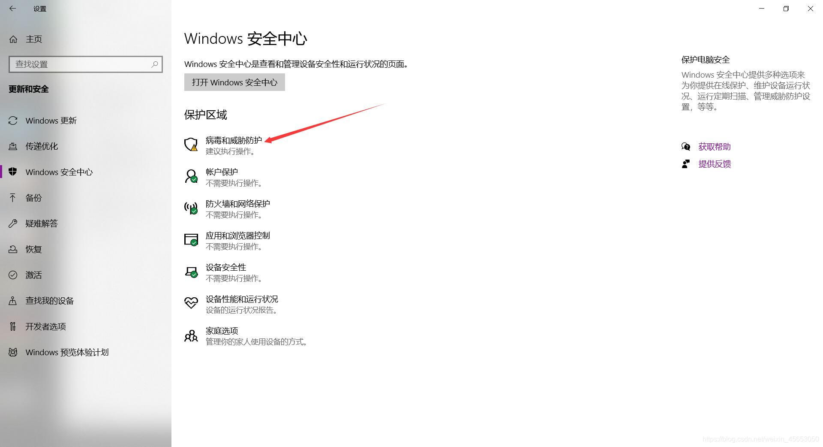Go to 备份 settings page
Image resolution: width=823 pixels, height=447 pixels.
[x=86, y=198]
